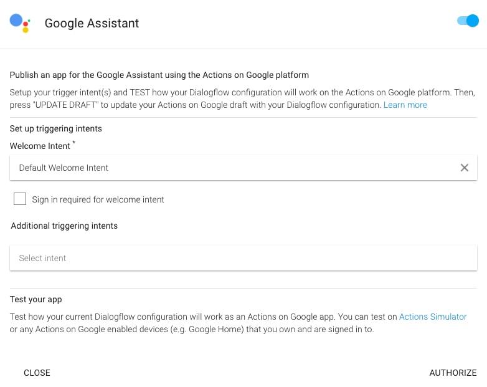Click the 'Publish an app' heading

click(159, 75)
